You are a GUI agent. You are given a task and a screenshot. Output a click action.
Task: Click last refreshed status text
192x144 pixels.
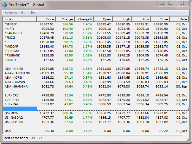(23, 138)
